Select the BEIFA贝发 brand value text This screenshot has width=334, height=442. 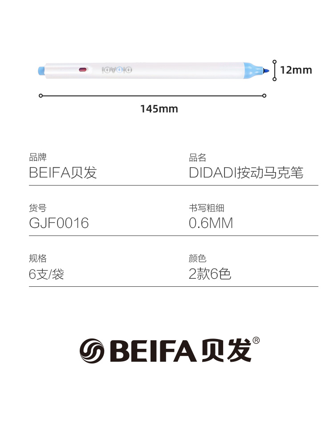click(63, 173)
